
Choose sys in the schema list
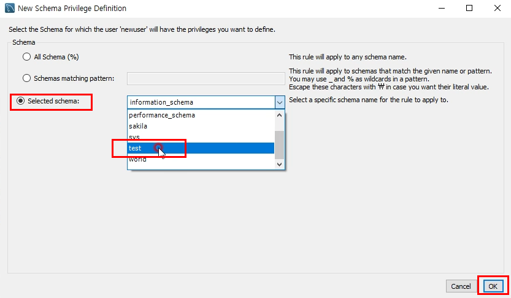[x=201, y=137]
